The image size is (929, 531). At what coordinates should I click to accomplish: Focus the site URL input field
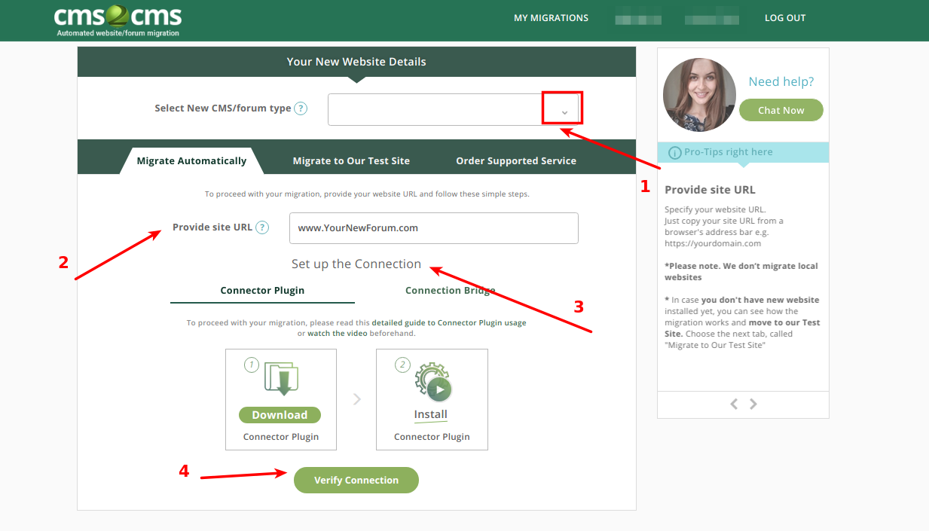[x=434, y=228]
